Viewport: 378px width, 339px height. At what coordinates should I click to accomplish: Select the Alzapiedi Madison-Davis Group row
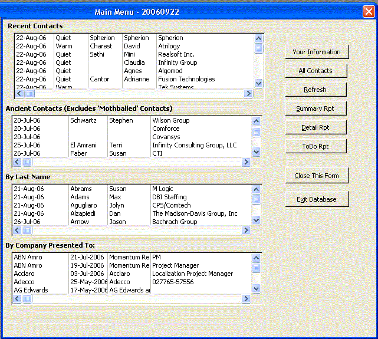tap(132, 213)
